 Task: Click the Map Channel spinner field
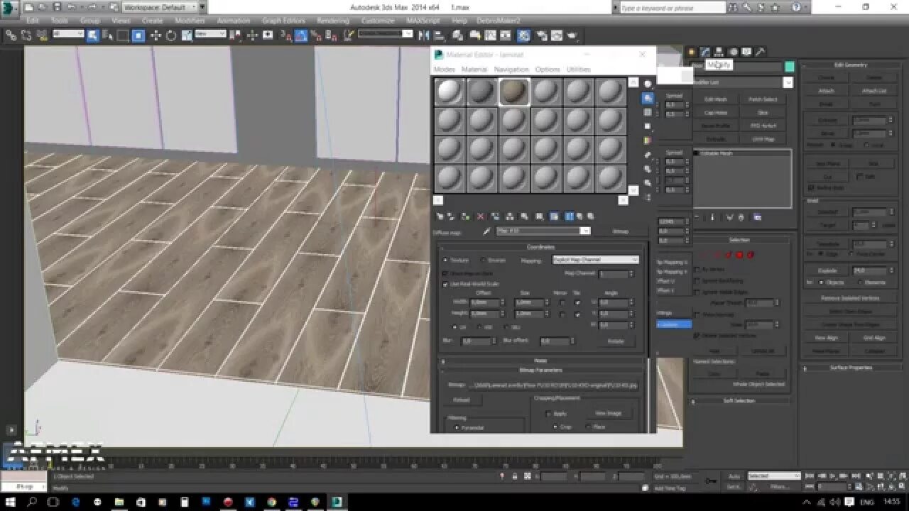[614, 273]
